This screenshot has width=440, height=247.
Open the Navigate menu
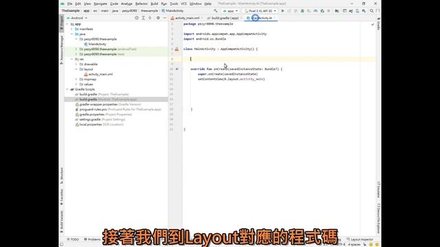[100, 3]
